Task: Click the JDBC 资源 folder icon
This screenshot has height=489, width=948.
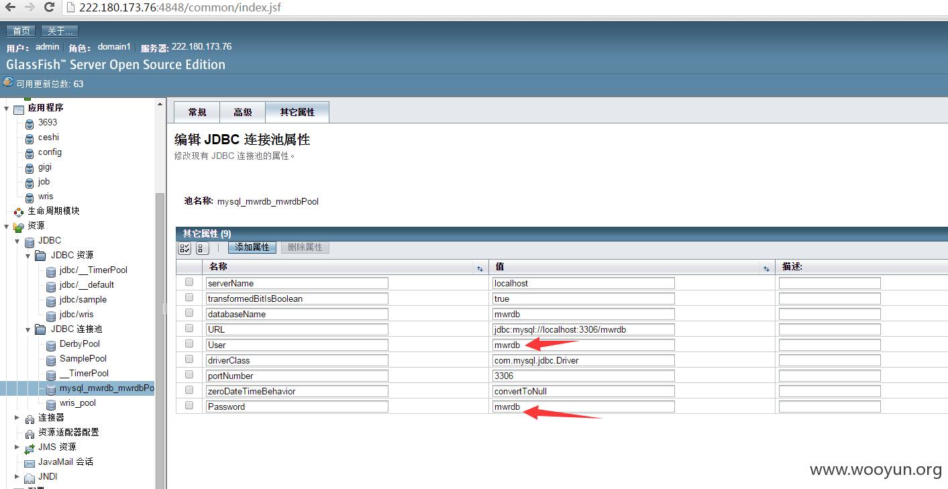Action: point(40,256)
